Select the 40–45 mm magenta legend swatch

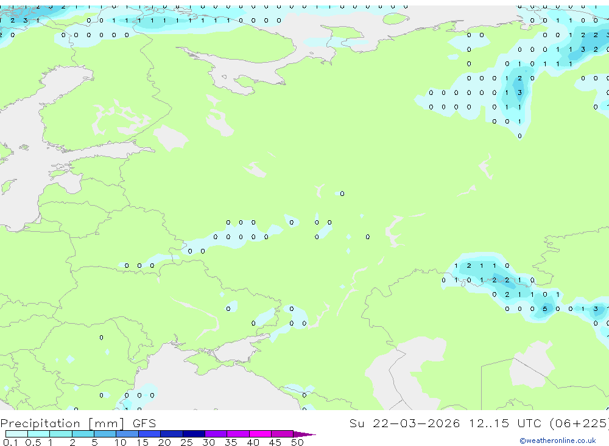point(260,434)
